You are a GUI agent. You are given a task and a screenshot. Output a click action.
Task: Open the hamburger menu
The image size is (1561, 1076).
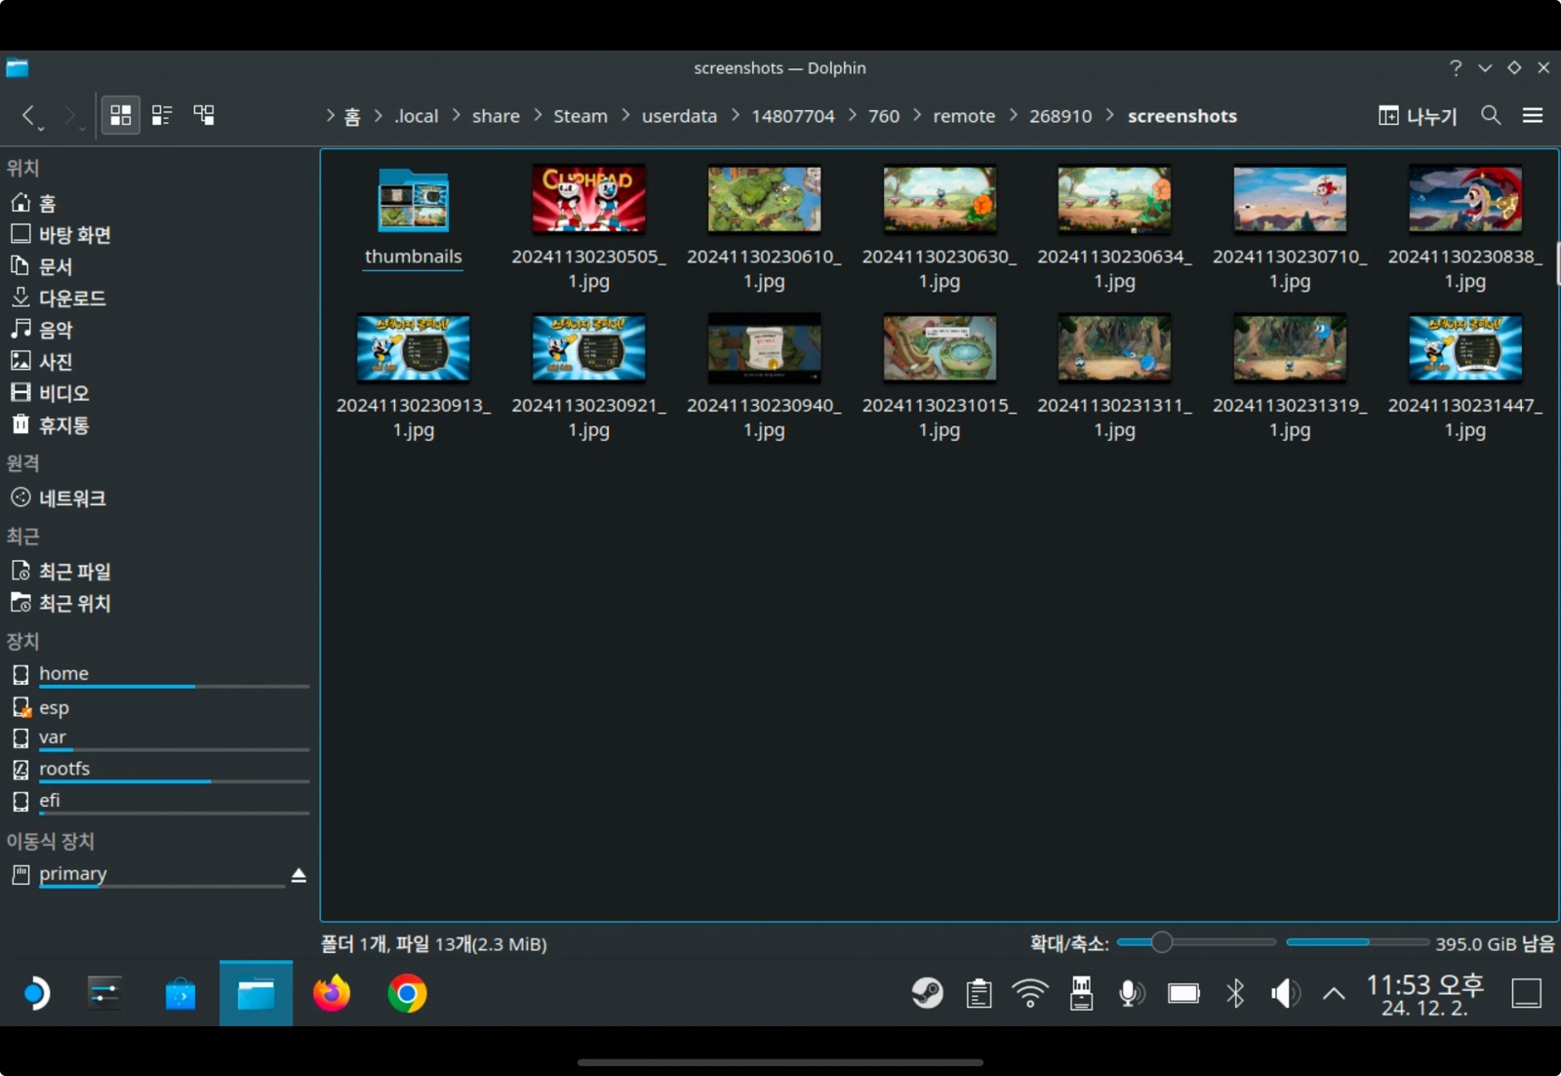(x=1533, y=115)
